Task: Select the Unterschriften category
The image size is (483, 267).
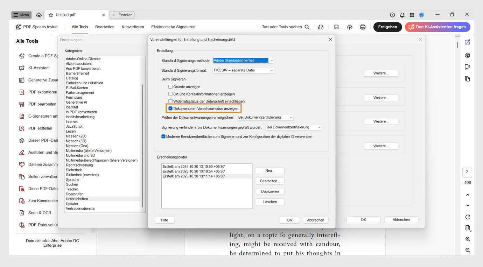Action: [77, 199]
